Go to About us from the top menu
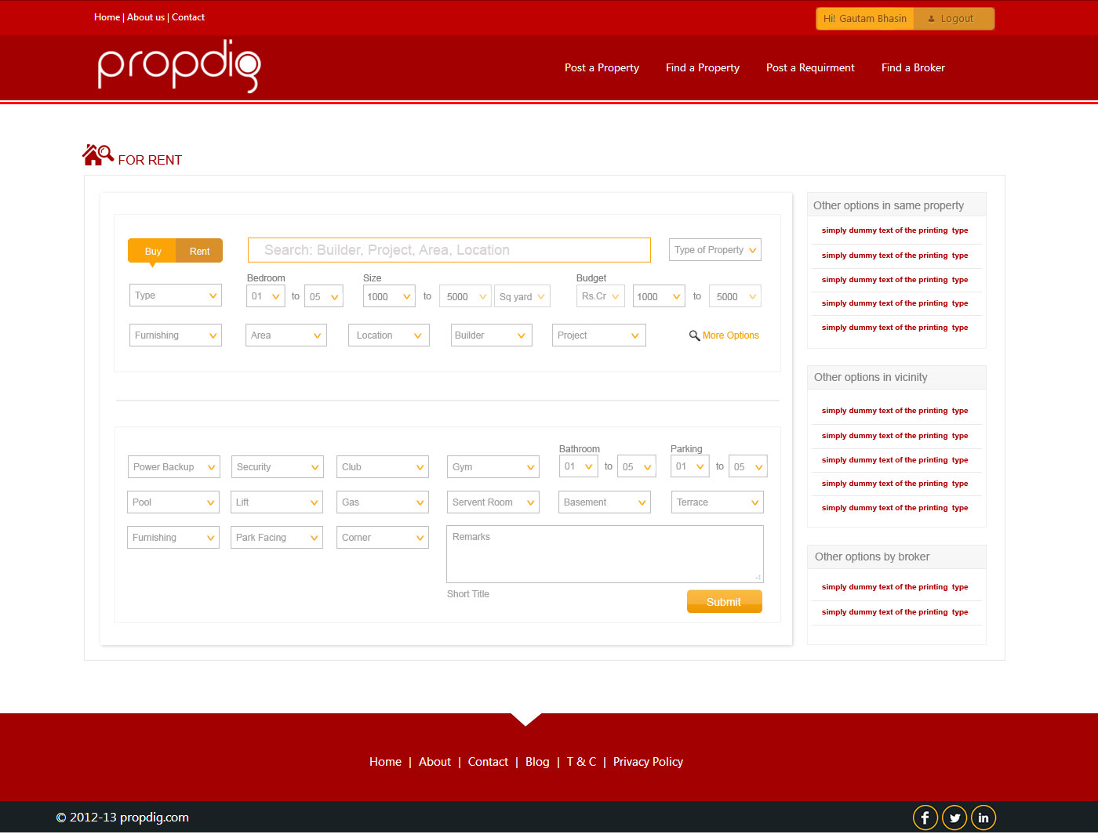The width and height of the screenshot is (1098, 834). 146,17
